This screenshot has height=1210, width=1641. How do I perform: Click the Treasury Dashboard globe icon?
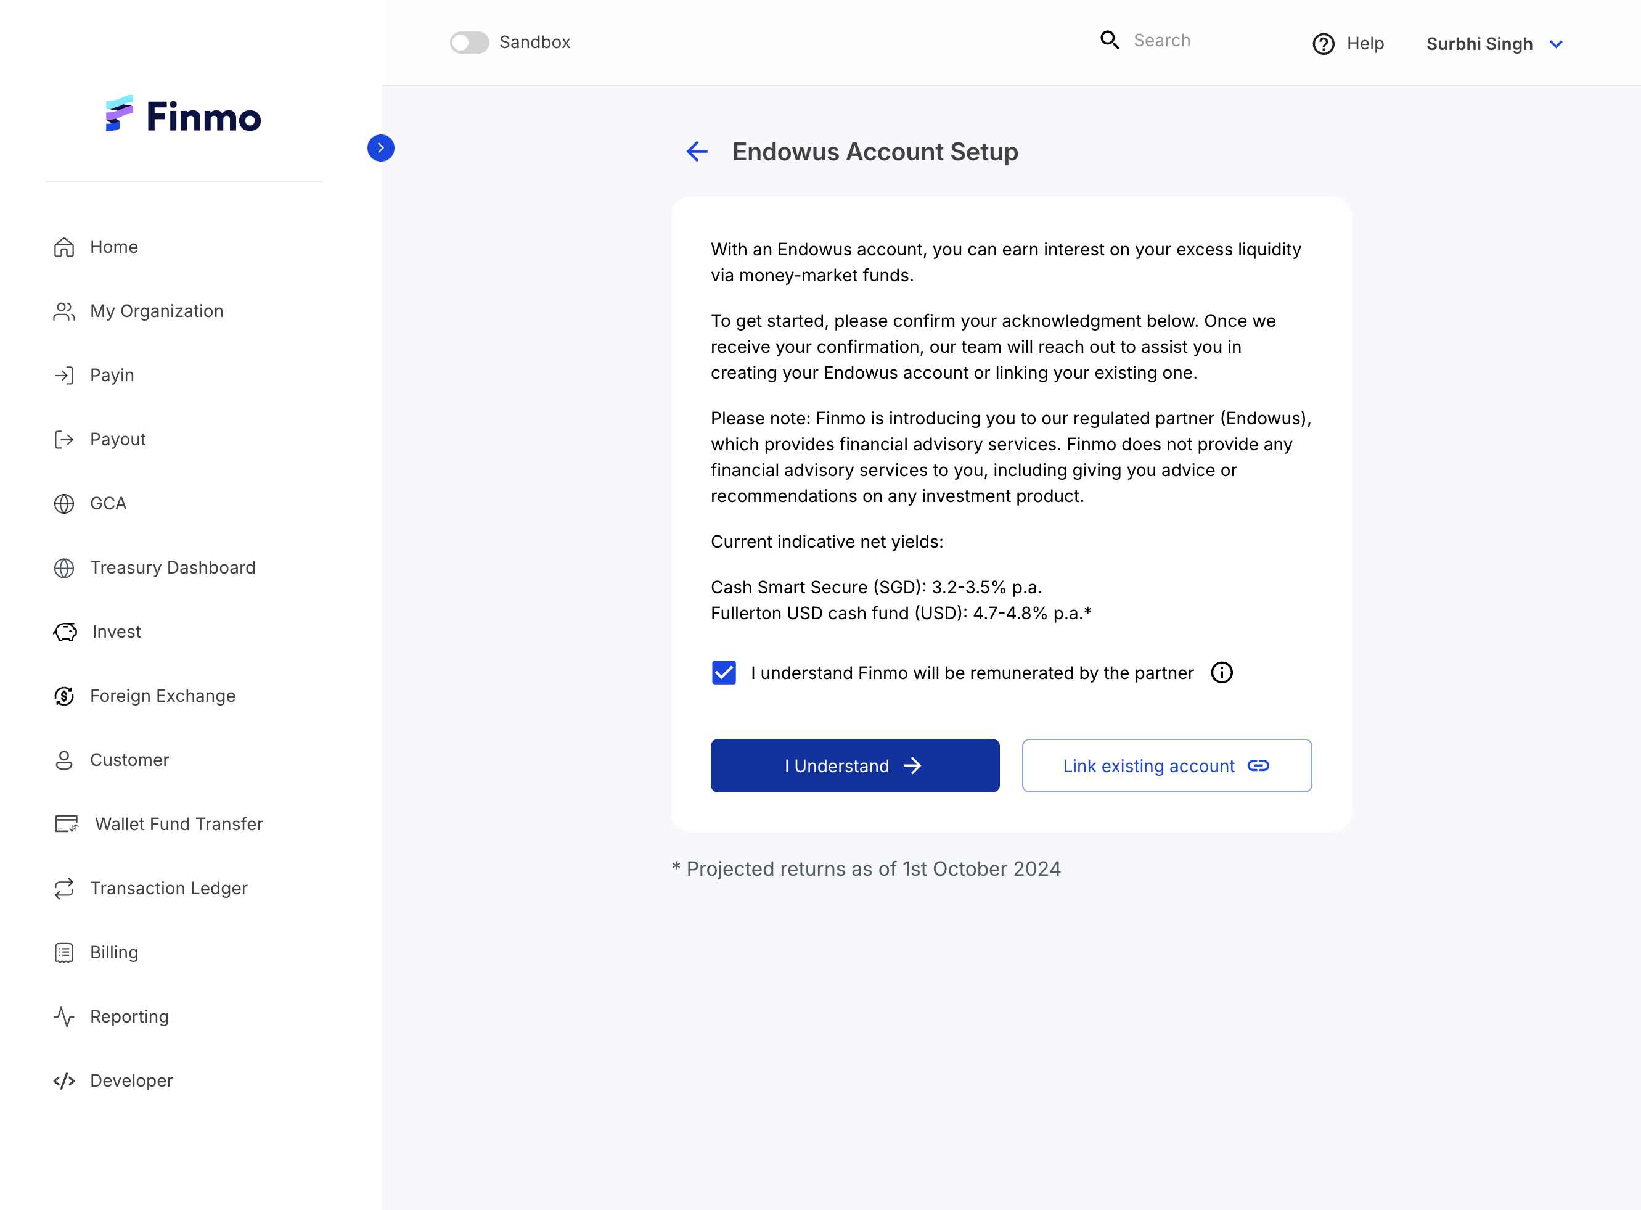coord(64,569)
